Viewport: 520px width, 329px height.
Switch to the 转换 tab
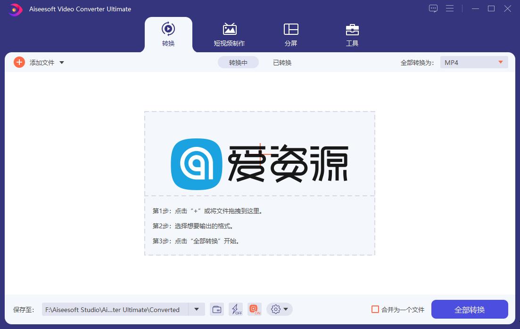[x=168, y=34]
